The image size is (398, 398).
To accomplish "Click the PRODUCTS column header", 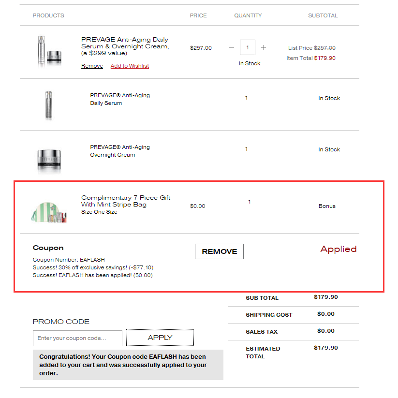I will click(x=48, y=15).
